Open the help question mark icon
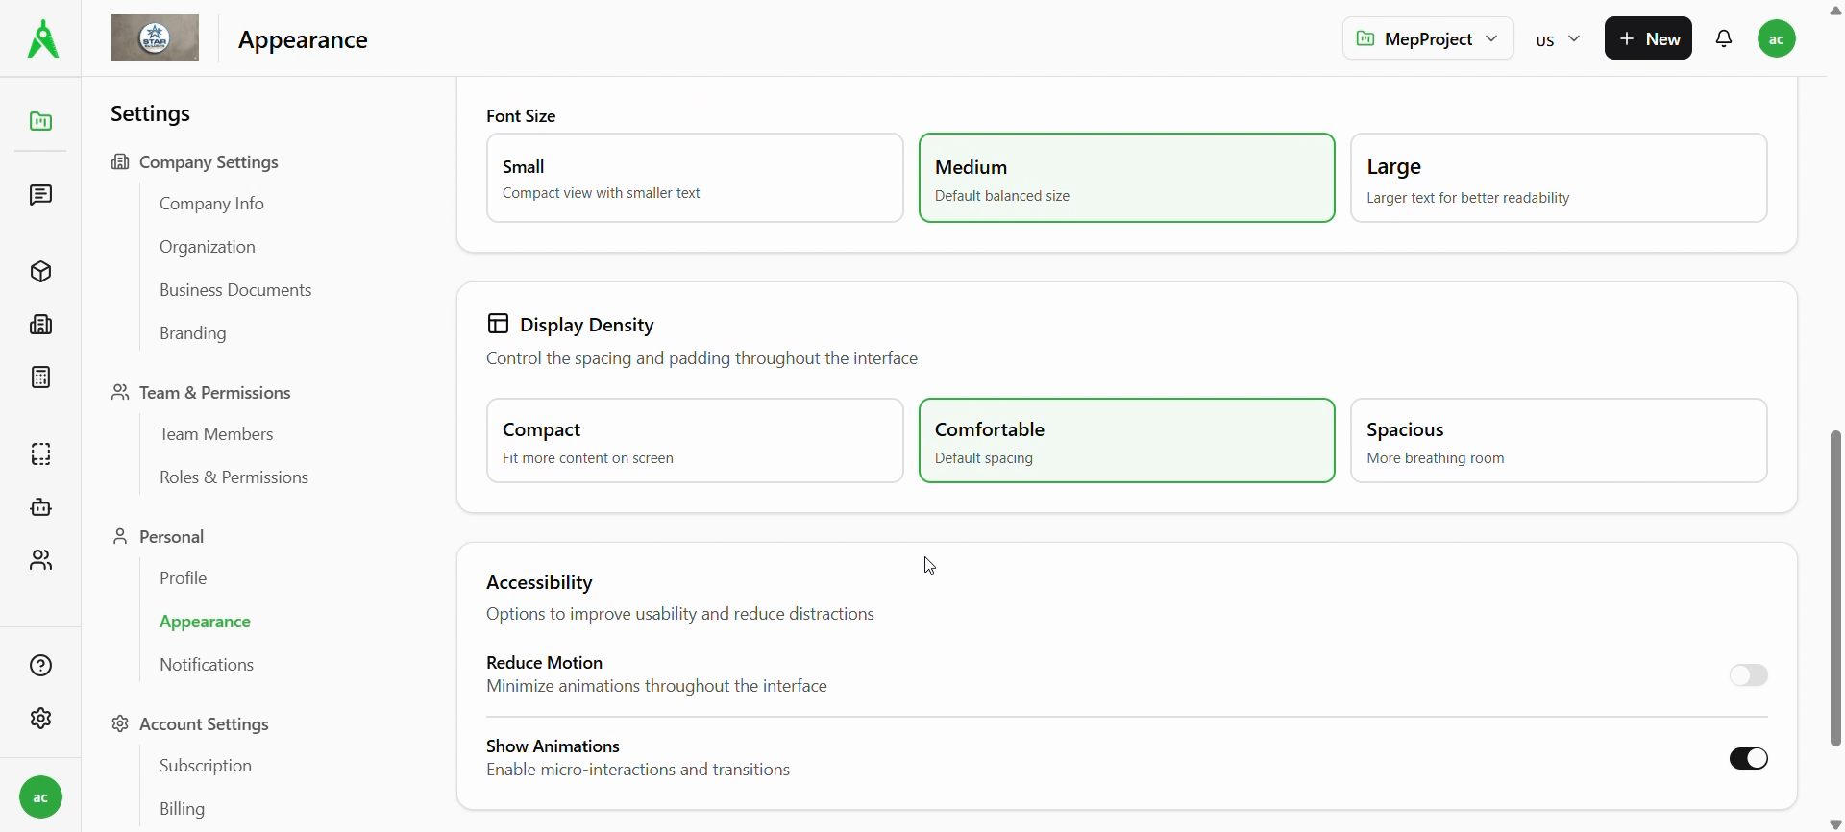The width and height of the screenshot is (1845, 832). [40, 666]
